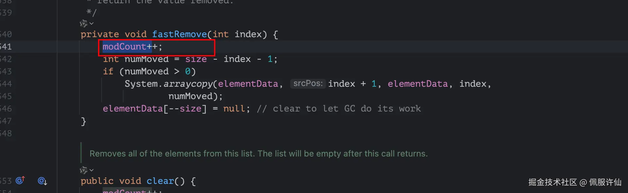This screenshot has height=193, width=628.
Task: Click the 'clear to let GC' comment
Action: pyautogui.click(x=339, y=109)
